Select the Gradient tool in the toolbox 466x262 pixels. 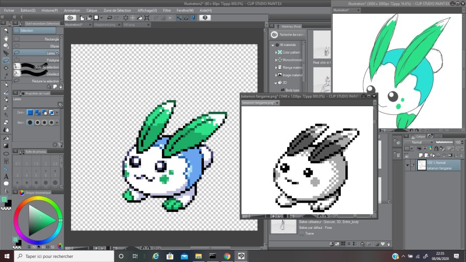(x=6, y=146)
